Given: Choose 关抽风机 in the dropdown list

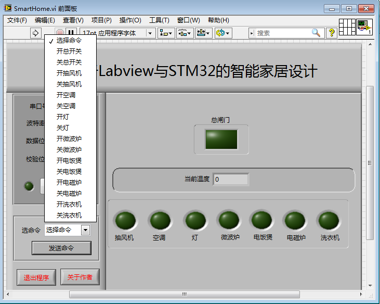Looking at the screenshot, I should click(x=71, y=84).
